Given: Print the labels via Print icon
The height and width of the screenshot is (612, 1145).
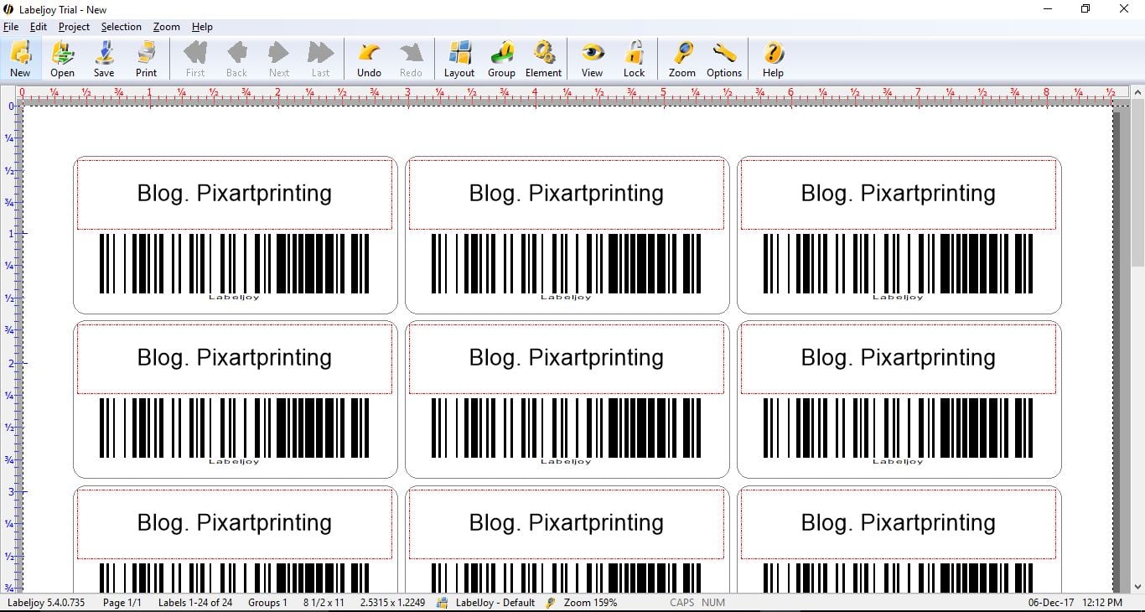Looking at the screenshot, I should click(x=146, y=59).
